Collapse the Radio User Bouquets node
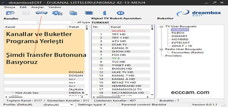Image resolution: width=228 pixels, height=107 pixels. [161, 49]
